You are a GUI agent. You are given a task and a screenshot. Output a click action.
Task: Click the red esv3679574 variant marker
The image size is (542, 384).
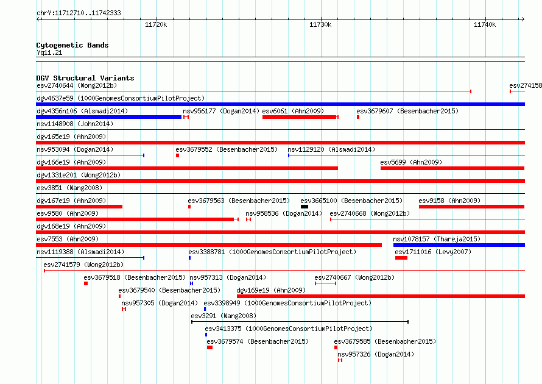tap(210, 347)
